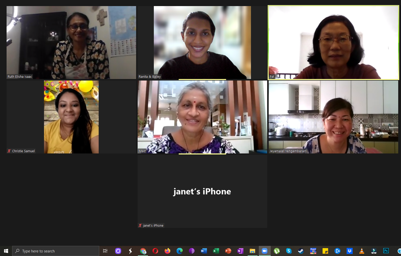Screen dimensions: 401x256
Task: Open Excel from the taskbar
Action: [216, 251]
